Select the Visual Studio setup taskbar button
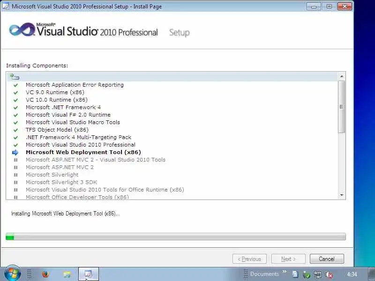Viewport: 375px width, 281px height. [89, 274]
